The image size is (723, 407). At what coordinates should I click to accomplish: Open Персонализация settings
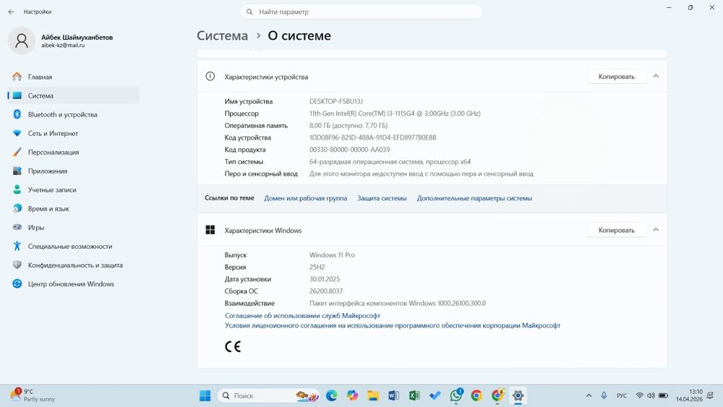pos(74,152)
